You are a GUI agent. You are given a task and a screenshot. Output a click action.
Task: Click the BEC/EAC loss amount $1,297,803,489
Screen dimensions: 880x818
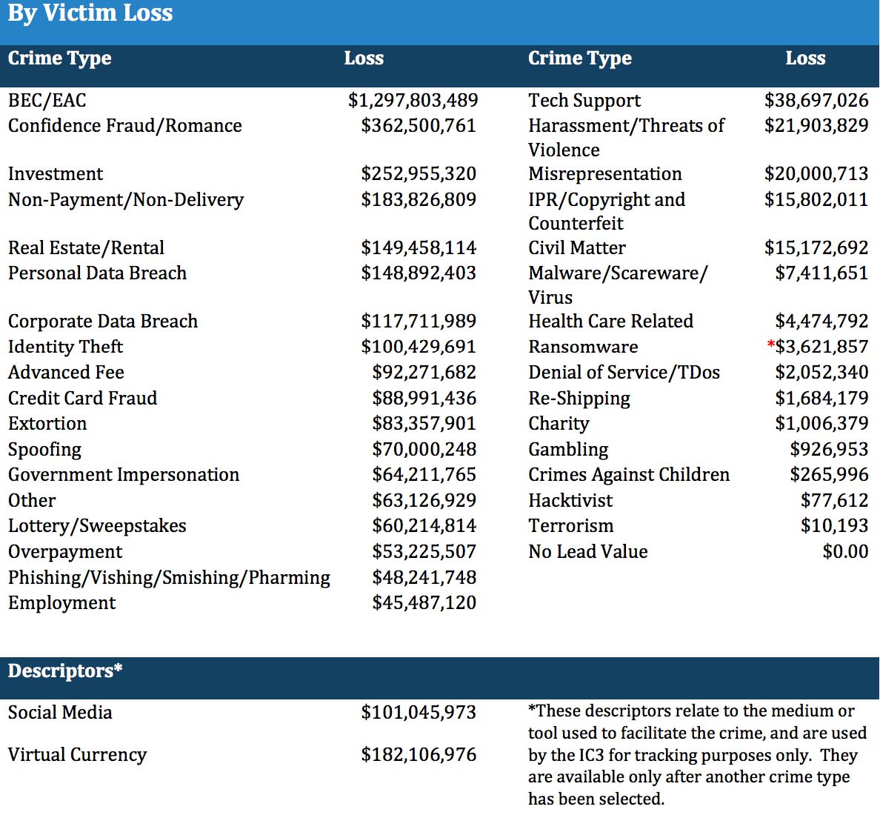click(x=413, y=100)
